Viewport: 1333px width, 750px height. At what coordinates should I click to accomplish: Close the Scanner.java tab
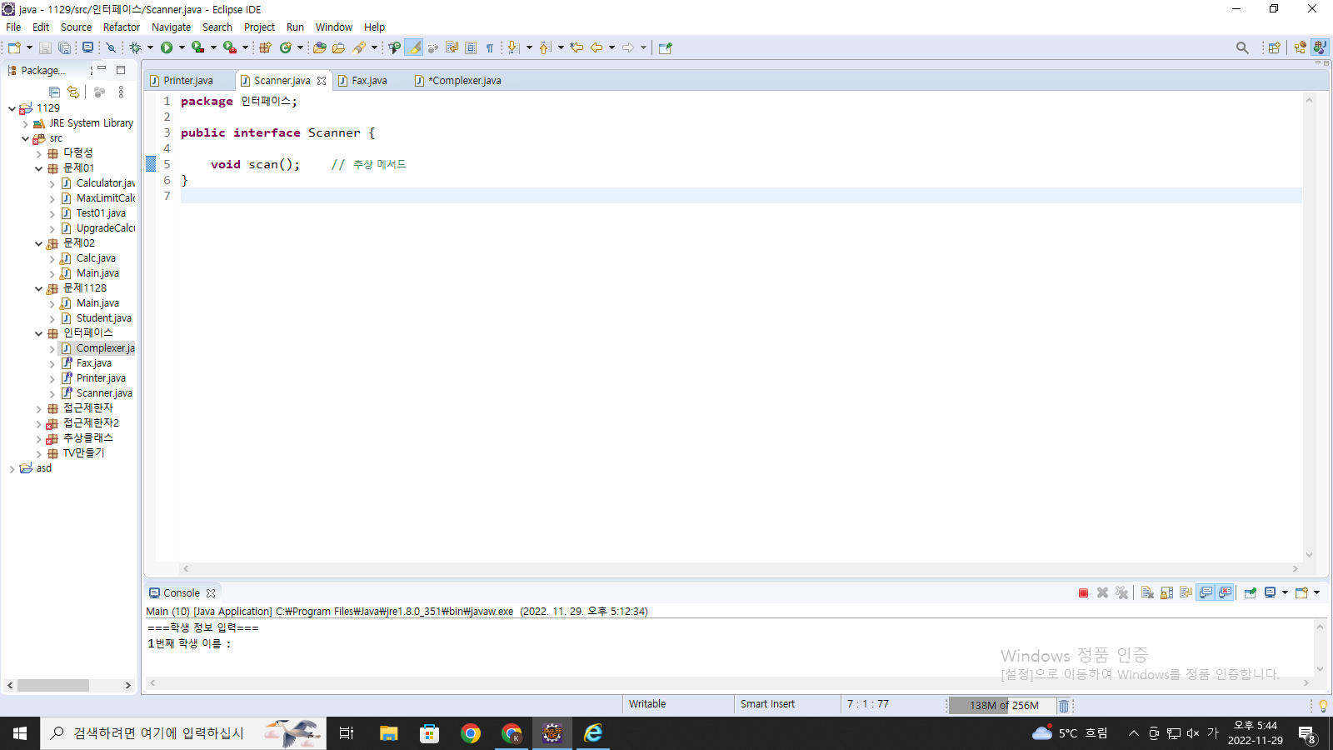(x=322, y=81)
